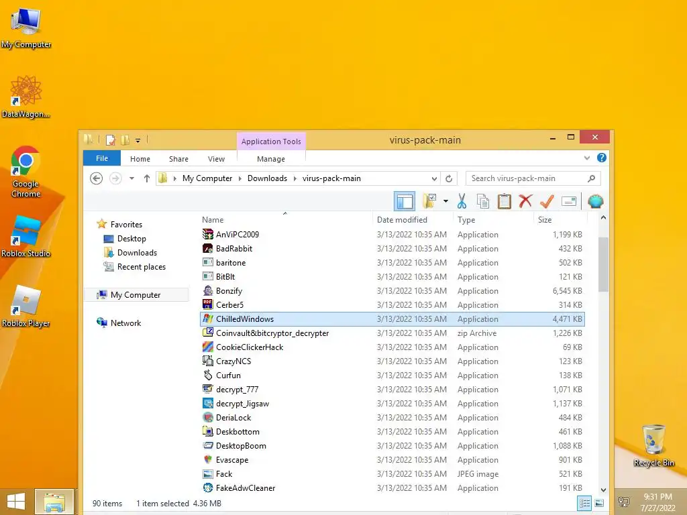Click the My Computer breadcrumb
The width and height of the screenshot is (687, 515).
pos(207,178)
